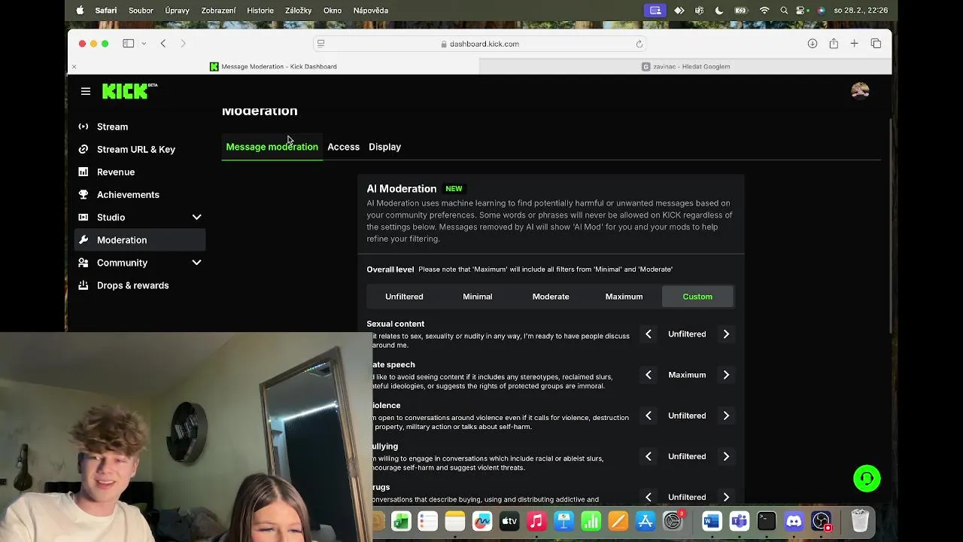
Task: Open Reminders from the Dock
Action: (428, 521)
